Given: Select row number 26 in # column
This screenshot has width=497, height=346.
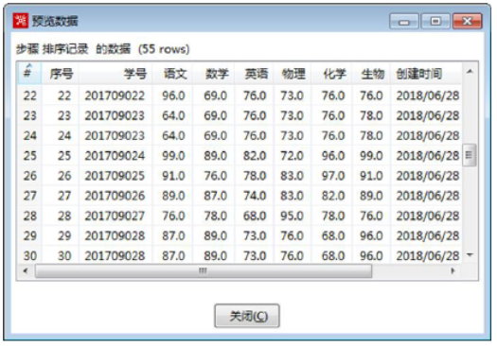Looking at the screenshot, I should [30, 176].
